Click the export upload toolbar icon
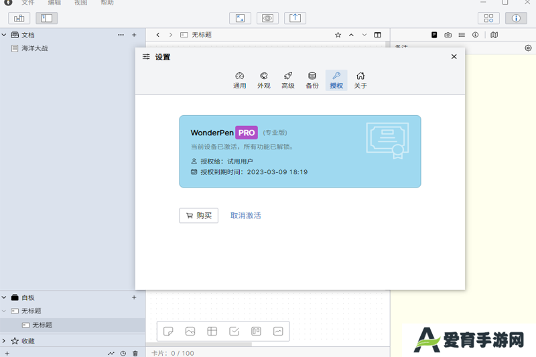 [295, 18]
